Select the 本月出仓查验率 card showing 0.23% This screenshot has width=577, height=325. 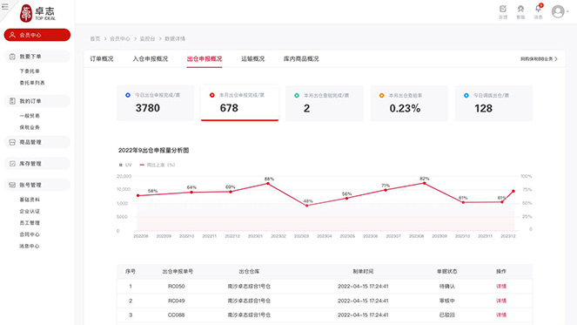[x=409, y=103]
